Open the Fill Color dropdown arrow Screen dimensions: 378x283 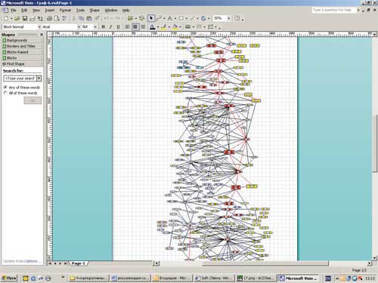coord(180,27)
